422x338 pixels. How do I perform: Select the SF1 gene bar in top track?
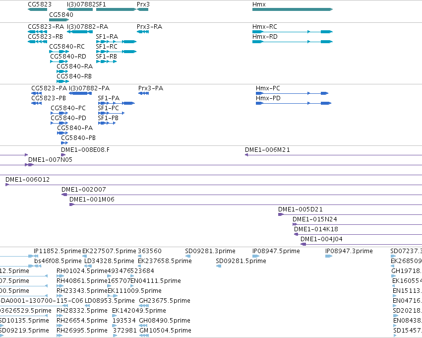tap(116, 9)
